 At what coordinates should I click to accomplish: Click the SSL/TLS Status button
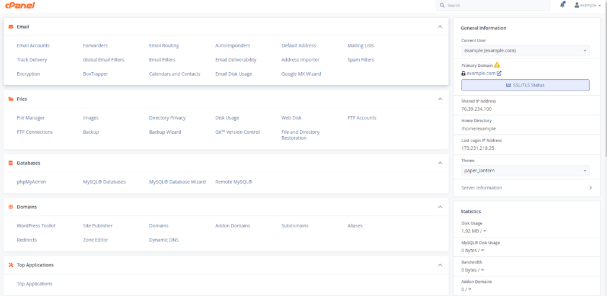point(525,85)
